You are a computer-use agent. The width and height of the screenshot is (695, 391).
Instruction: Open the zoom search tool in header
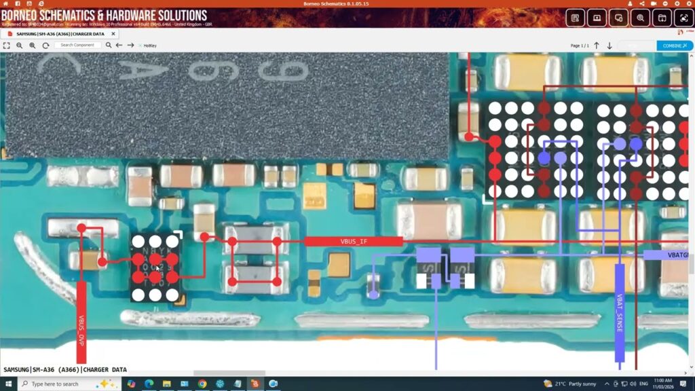click(x=640, y=18)
